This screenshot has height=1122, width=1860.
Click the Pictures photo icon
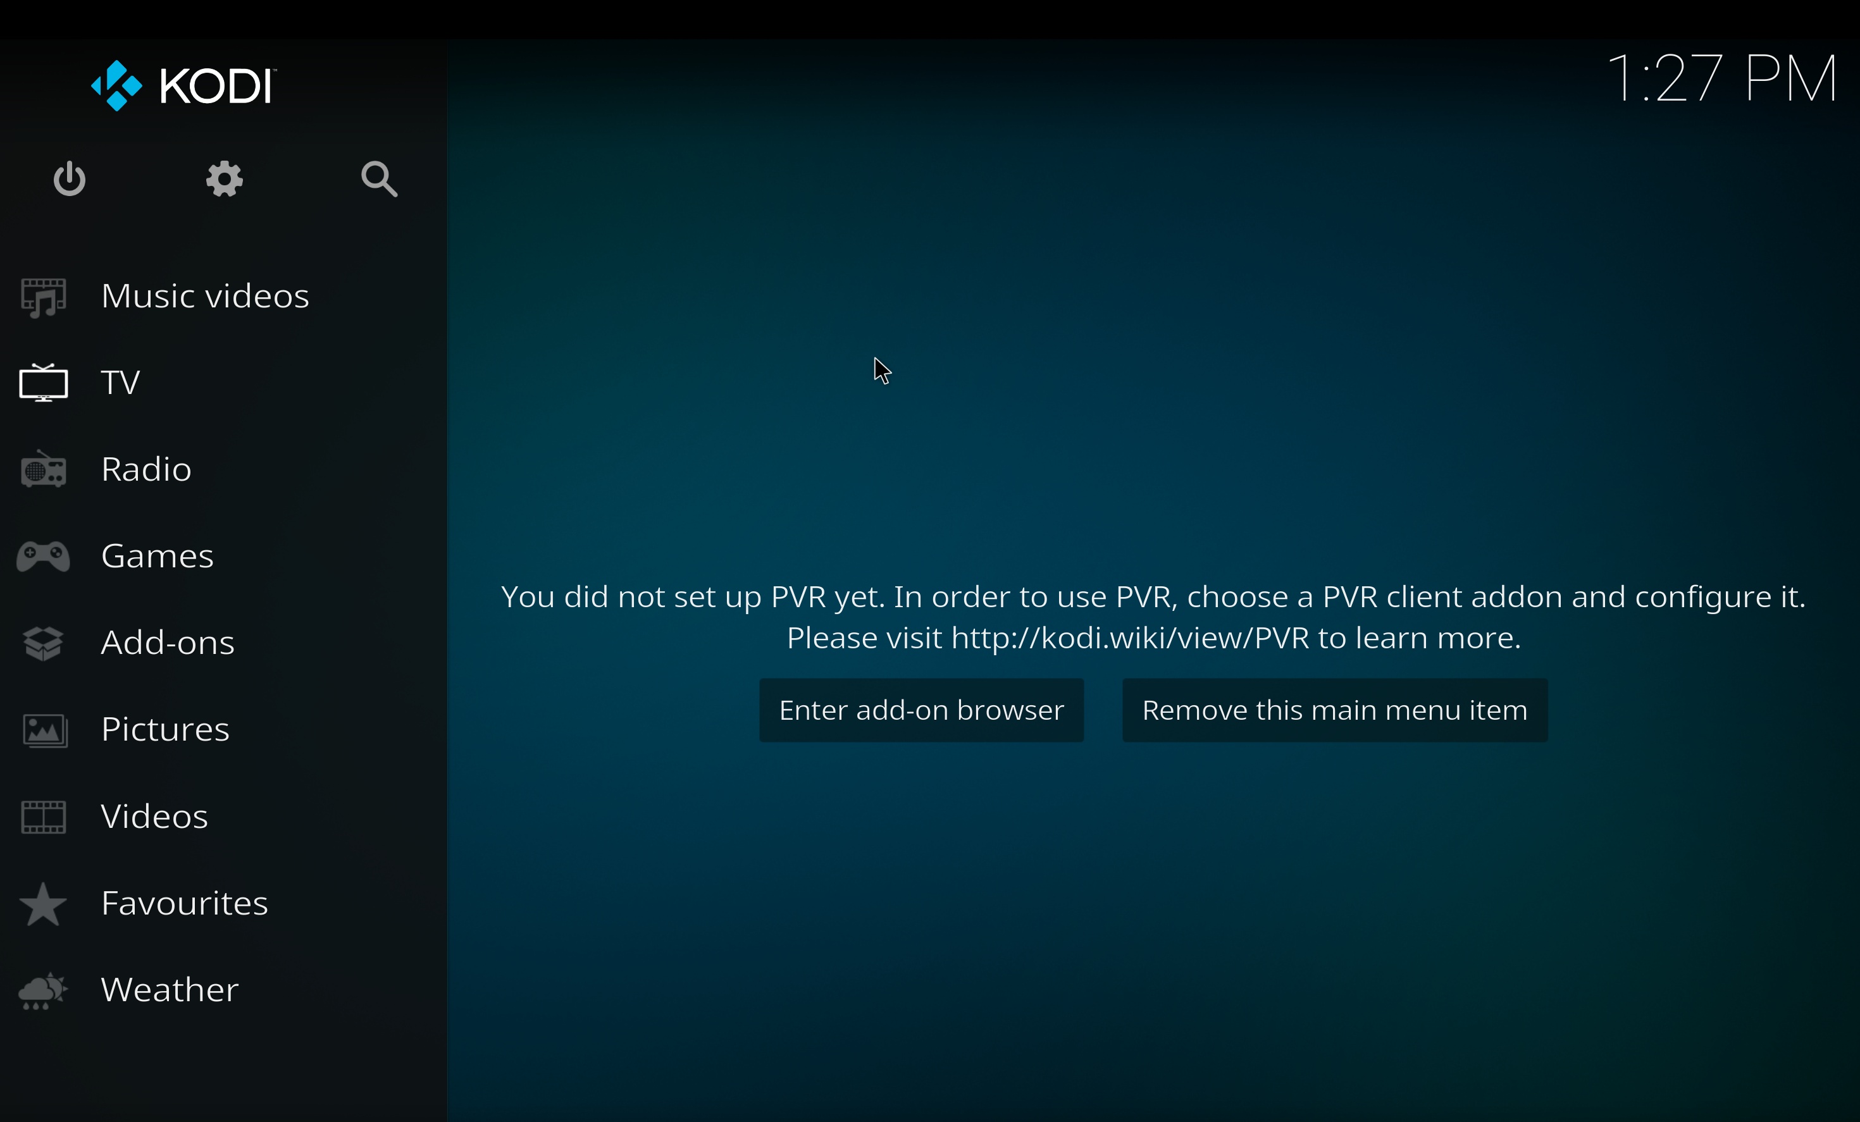[44, 731]
